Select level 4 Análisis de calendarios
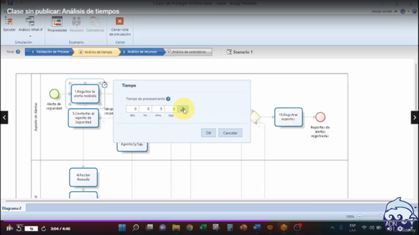This screenshot has height=235, width=419. (189, 52)
